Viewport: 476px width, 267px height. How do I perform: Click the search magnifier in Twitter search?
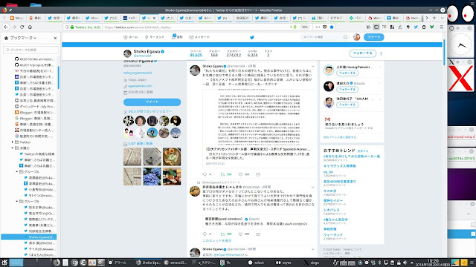345,37
